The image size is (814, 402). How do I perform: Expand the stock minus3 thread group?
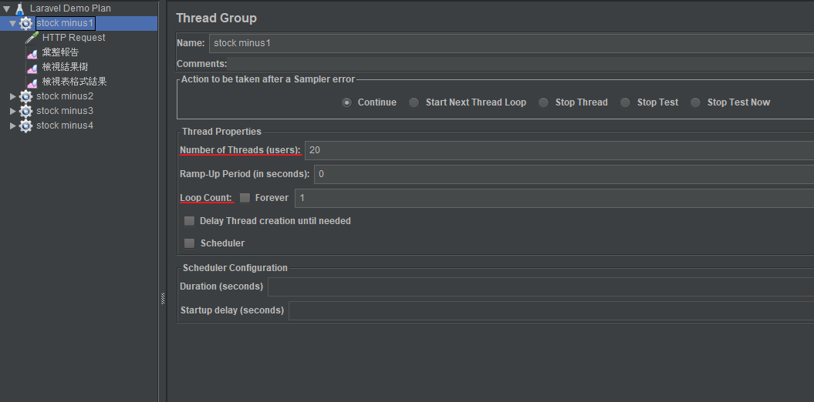pyautogui.click(x=12, y=111)
